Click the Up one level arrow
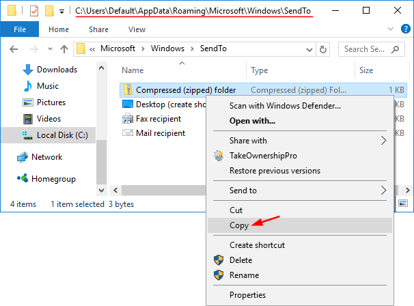 64,49
